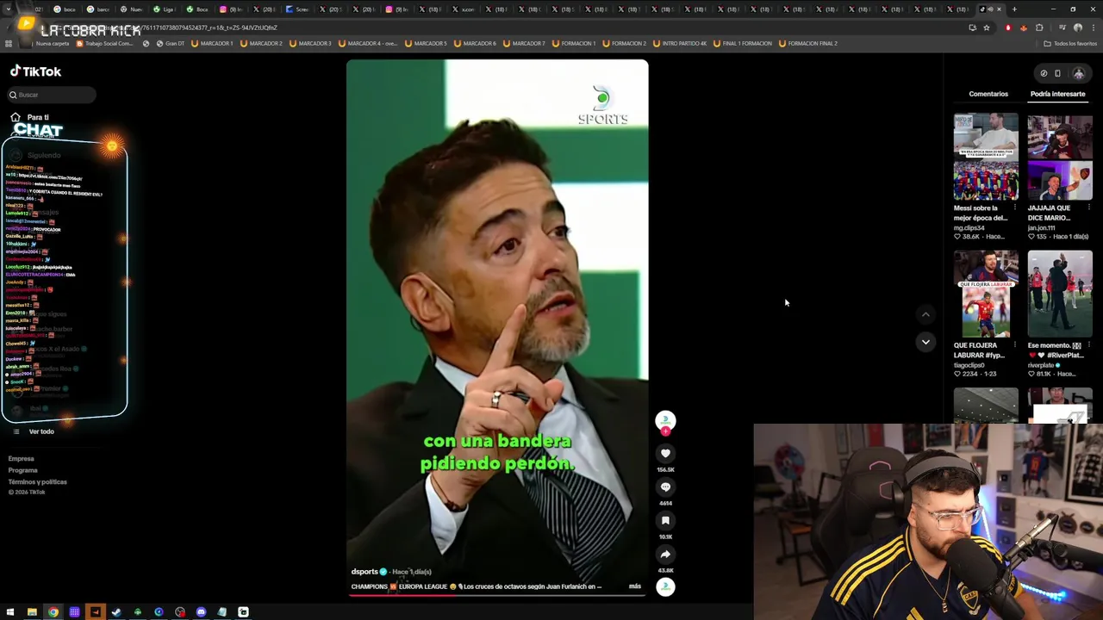Open more options on JAJJAJA QUE DICE MARIO card
The width and height of the screenshot is (1103, 620).
point(1089,208)
